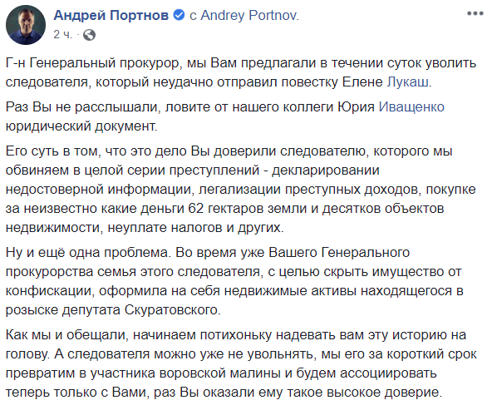Click the '2 ч.' post timestamp
The width and height of the screenshot is (487, 410).
tap(62, 34)
